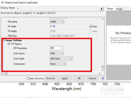This screenshot has height=98, width=131.
Task: Click the vertical scrollbar down arrow
Action: (x=103, y=70)
